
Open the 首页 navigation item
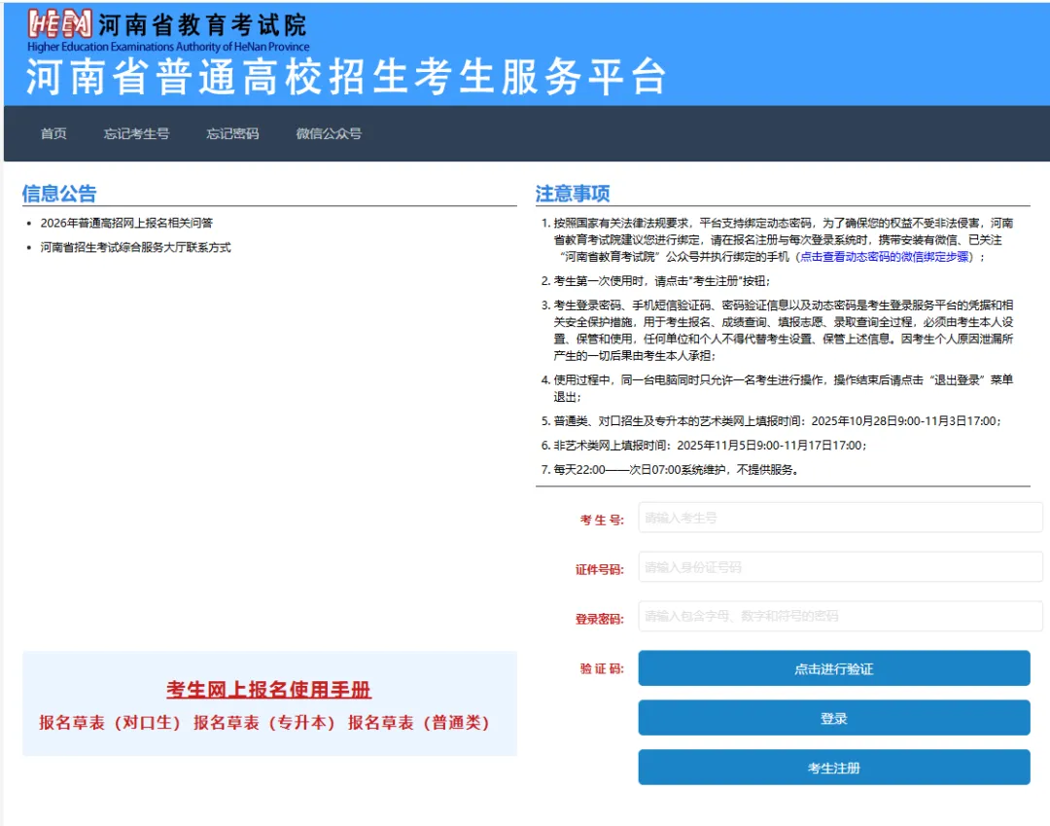[53, 133]
